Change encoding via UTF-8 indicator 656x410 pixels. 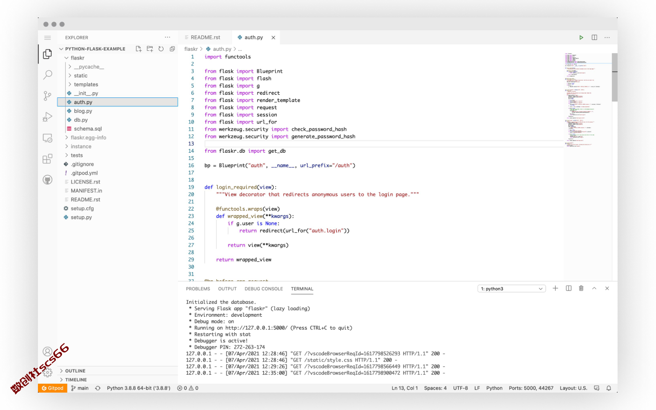(460, 388)
